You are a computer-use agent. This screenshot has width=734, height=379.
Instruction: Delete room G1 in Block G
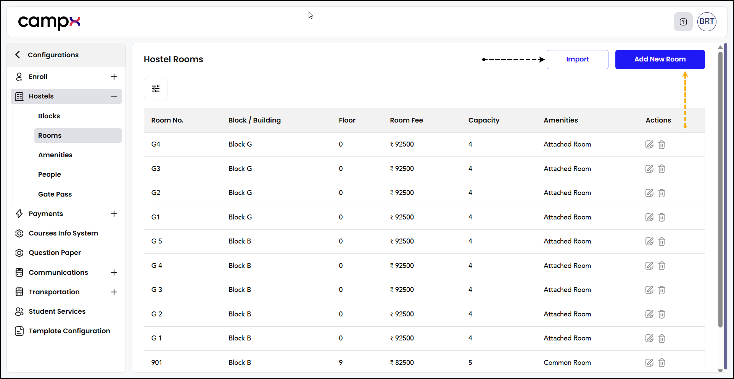tap(662, 217)
